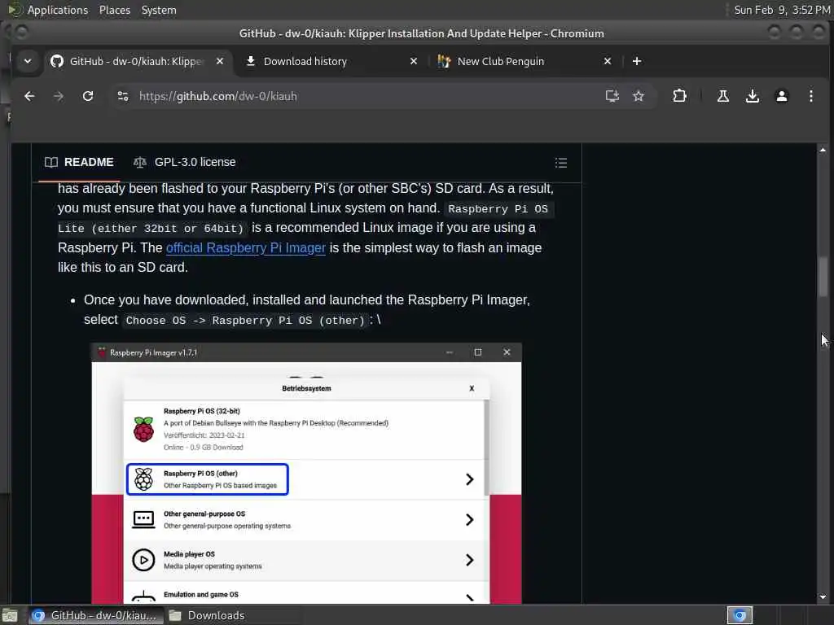Open the profile avatar icon

(x=781, y=96)
